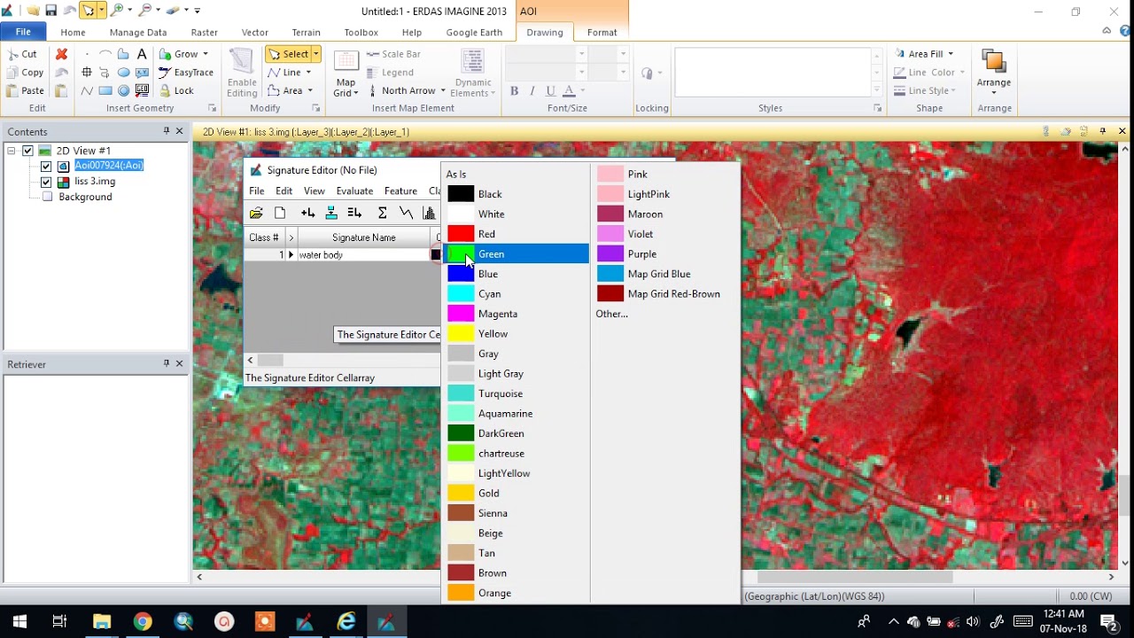This screenshot has width=1134, height=638.
Task: Click the clock in the system tray
Action: (x=1064, y=621)
